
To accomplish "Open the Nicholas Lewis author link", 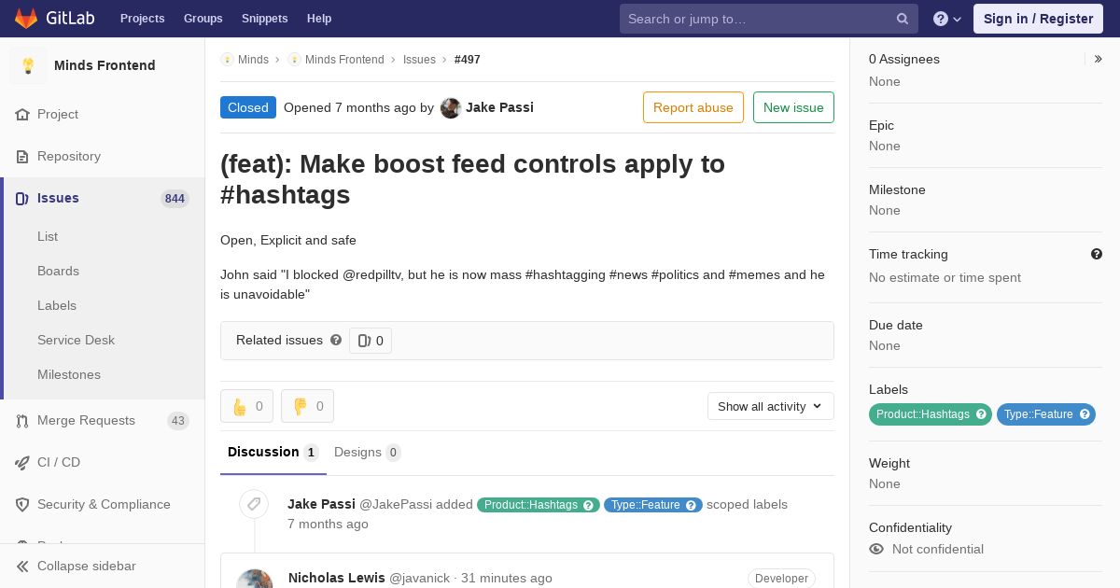I will pyautogui.click(x=337, y=578).
